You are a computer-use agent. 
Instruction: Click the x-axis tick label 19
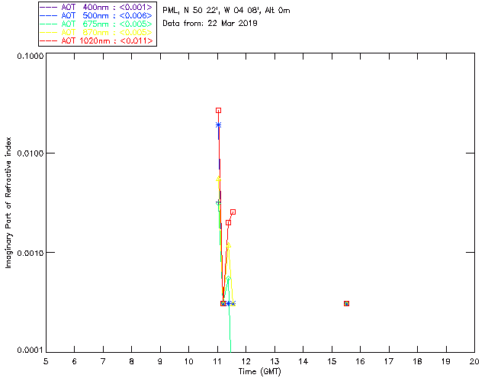point(446,361)
